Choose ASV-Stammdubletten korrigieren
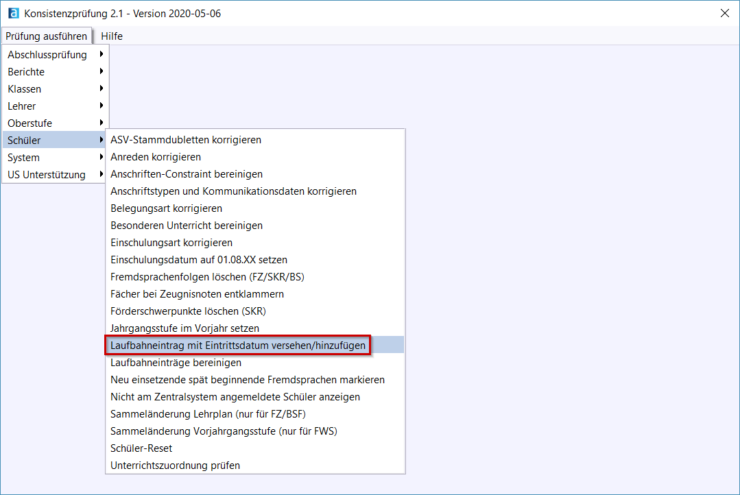Viewport: 740px width, 495px height. tap(255, 140)
